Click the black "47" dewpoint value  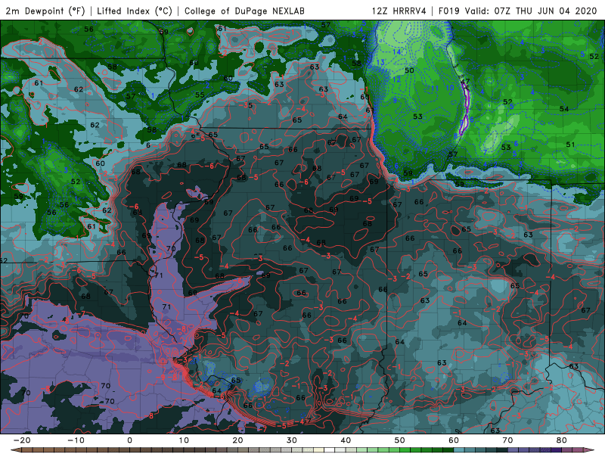pos(465,82)
